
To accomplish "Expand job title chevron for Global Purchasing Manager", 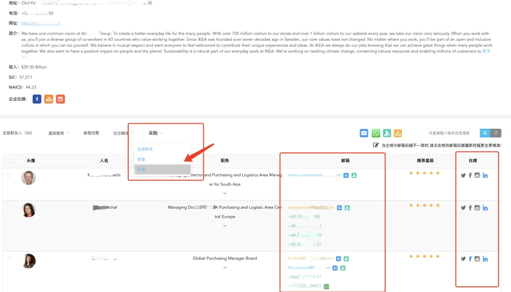I will [x=225, y=267].
